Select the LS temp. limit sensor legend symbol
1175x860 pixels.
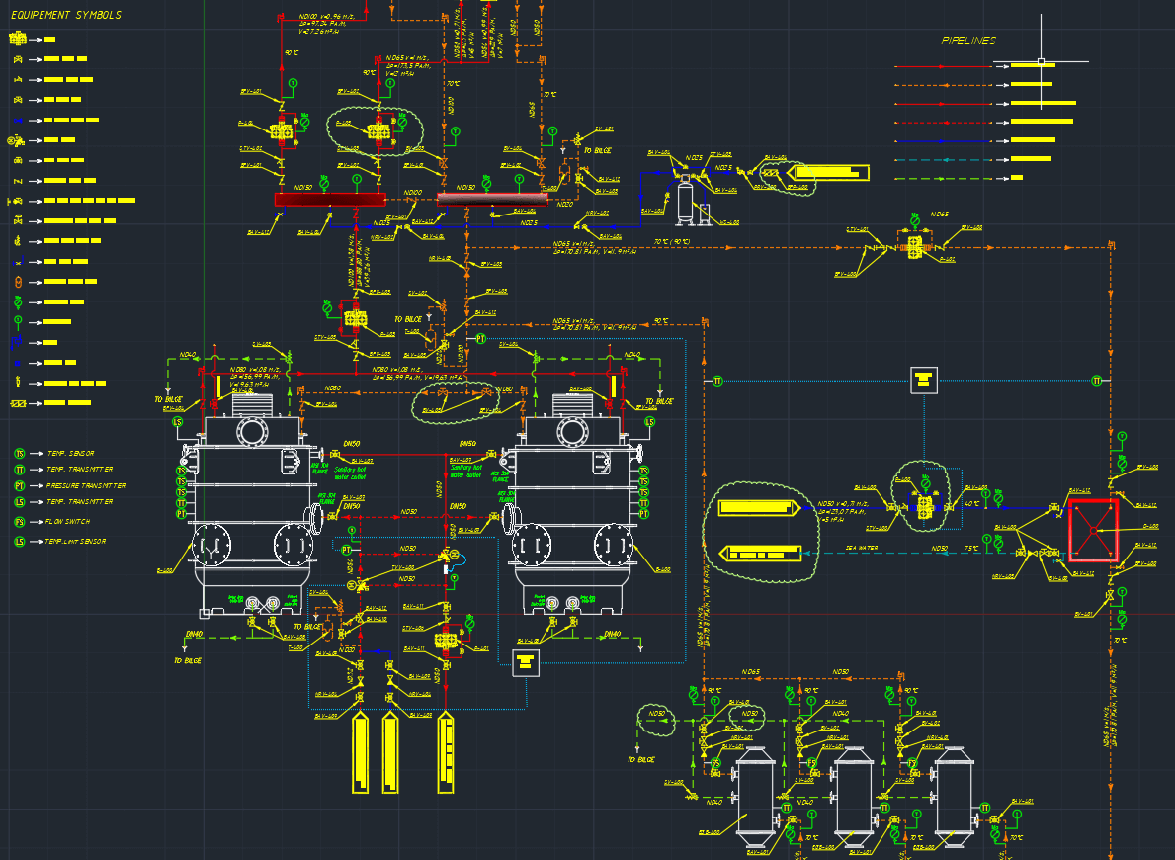click(19, 542)
